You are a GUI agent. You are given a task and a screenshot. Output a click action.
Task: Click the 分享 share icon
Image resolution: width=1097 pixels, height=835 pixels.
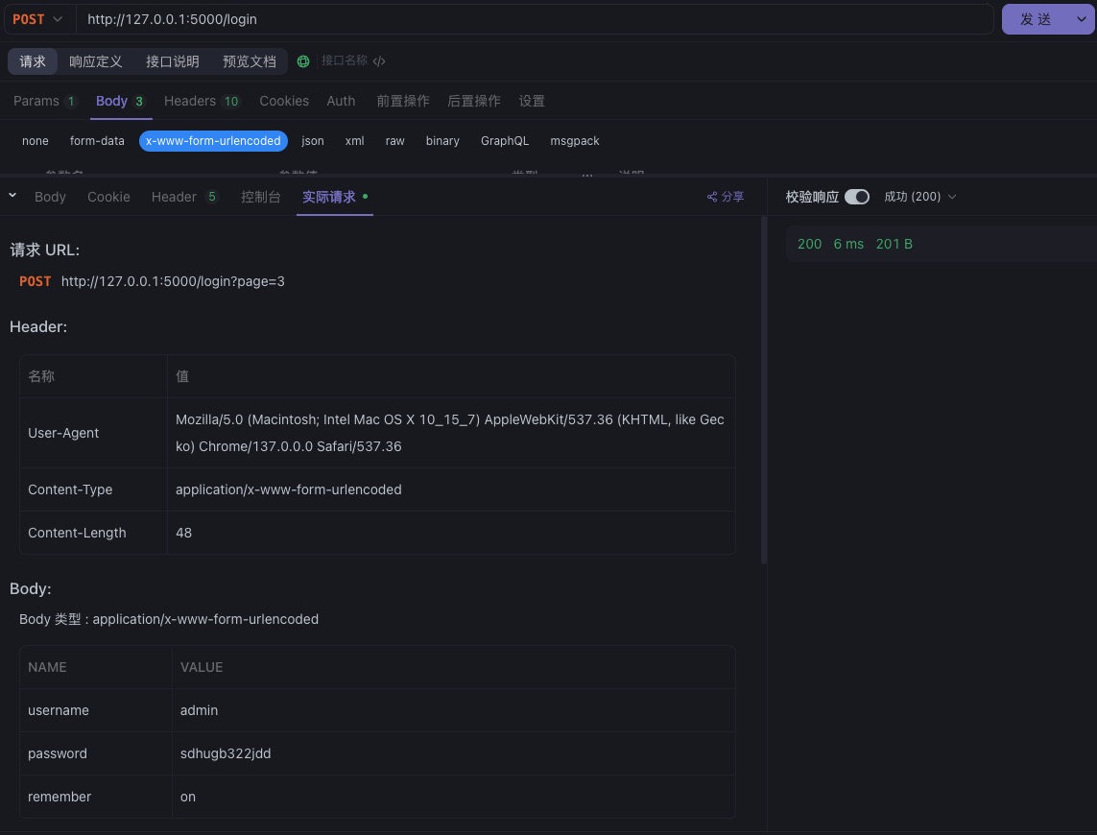point(712,197)
